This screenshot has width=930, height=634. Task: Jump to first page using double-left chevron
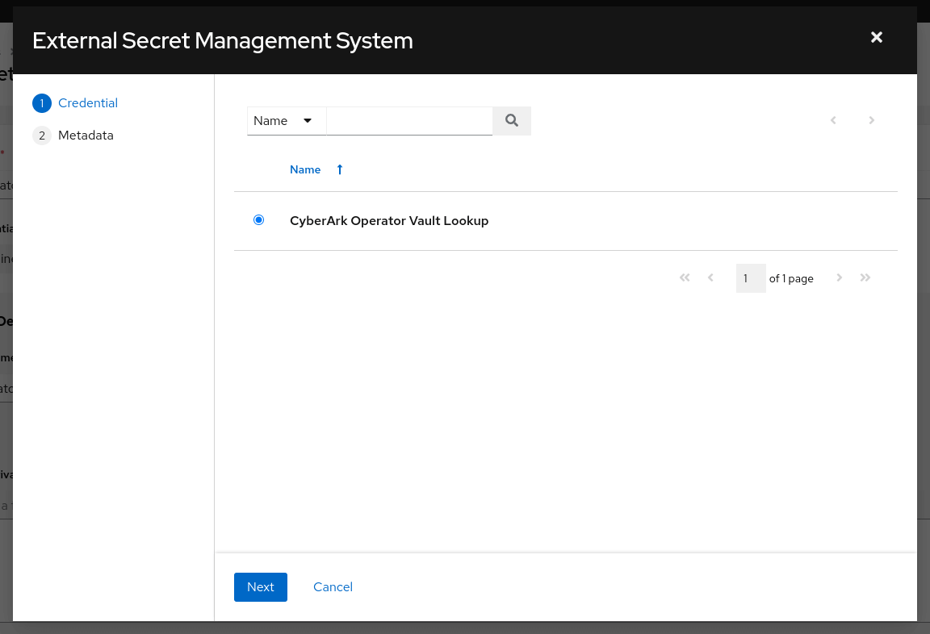point(685,277)
